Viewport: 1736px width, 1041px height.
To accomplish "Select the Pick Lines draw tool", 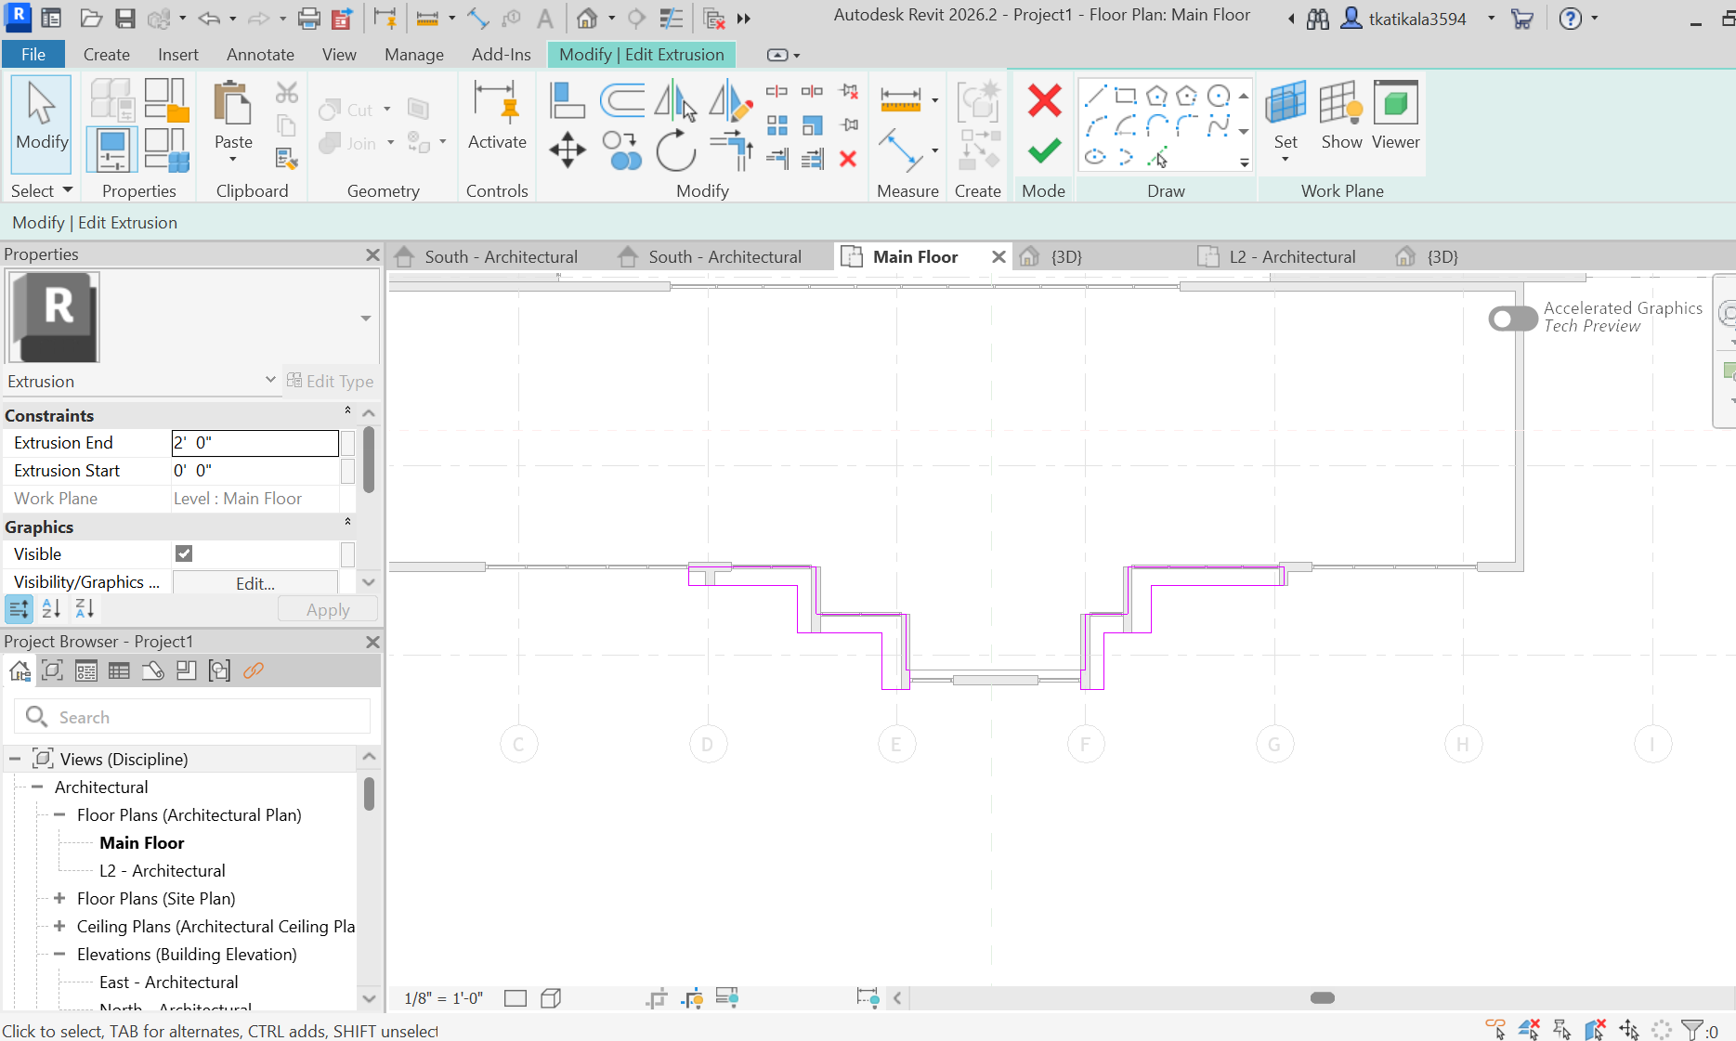I will [1156, 157].
